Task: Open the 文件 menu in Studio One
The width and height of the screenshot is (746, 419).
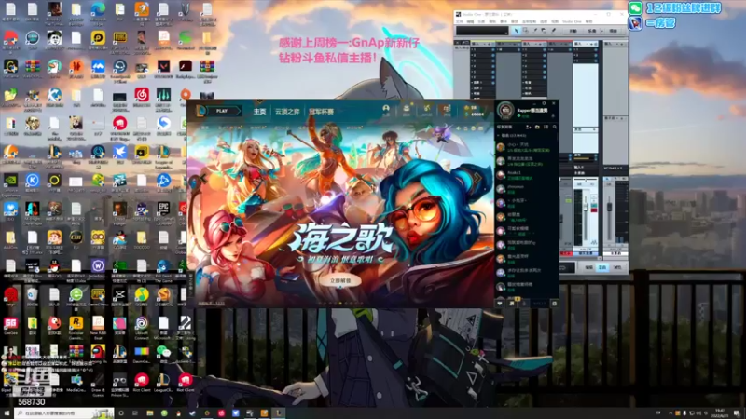Action: pos(459,21)
